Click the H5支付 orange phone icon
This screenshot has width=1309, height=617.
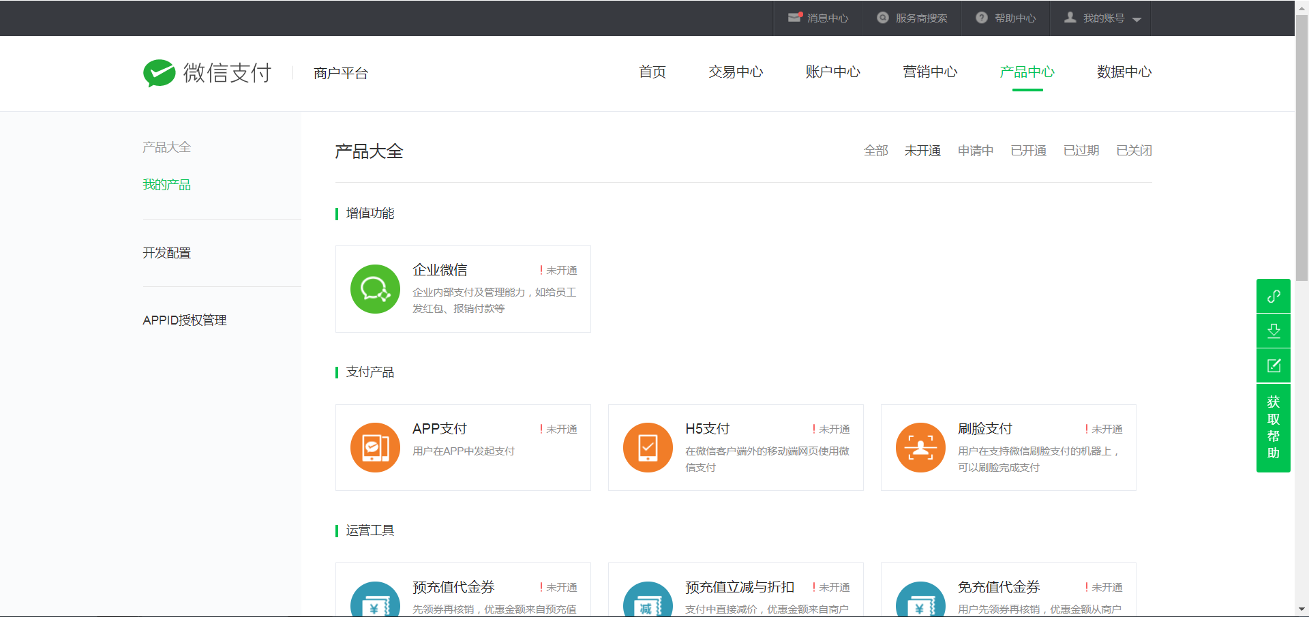coord(648,447)
